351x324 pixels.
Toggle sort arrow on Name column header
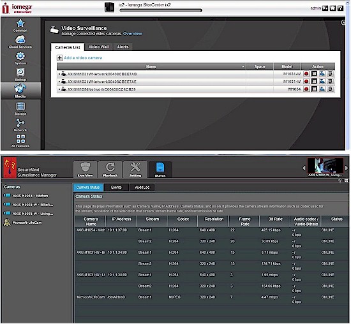coord(243,67)
